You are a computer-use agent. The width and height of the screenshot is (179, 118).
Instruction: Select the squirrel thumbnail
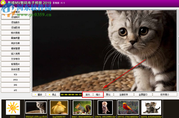click(82, 108)
